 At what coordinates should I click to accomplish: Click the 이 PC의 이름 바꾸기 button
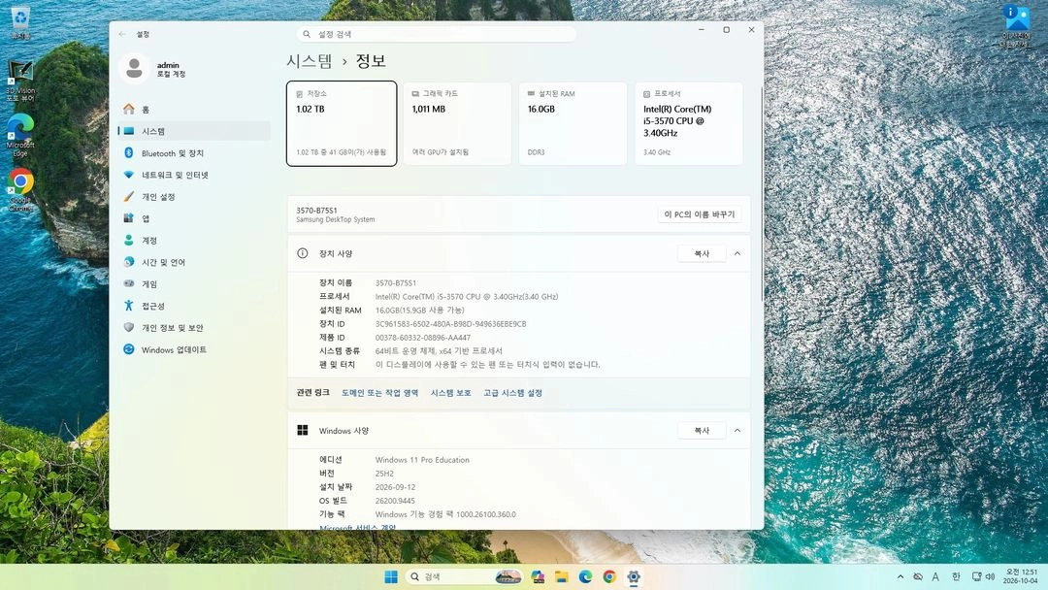(x=699, y=214)
